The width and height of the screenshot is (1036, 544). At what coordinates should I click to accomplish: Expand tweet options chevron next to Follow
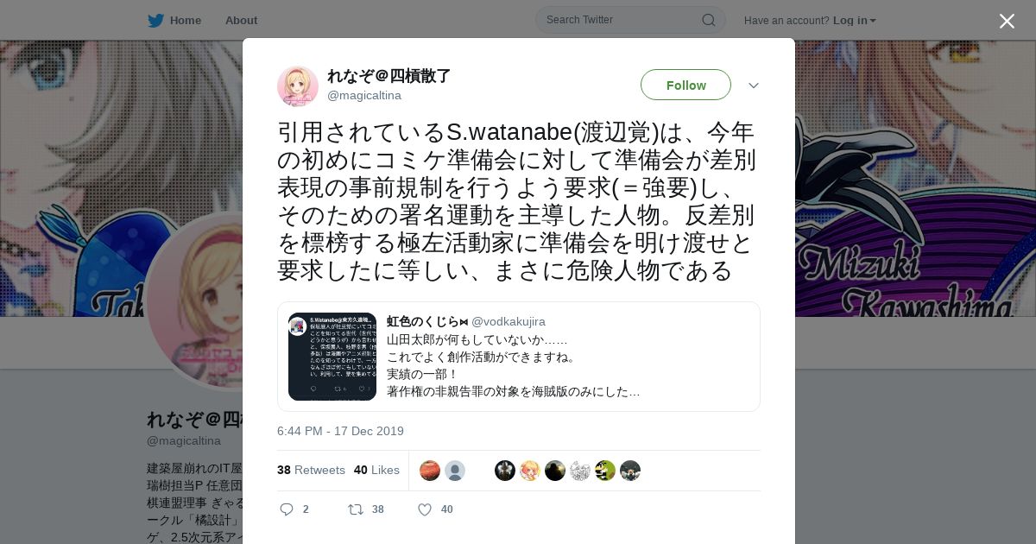click(x=753, y=85)
